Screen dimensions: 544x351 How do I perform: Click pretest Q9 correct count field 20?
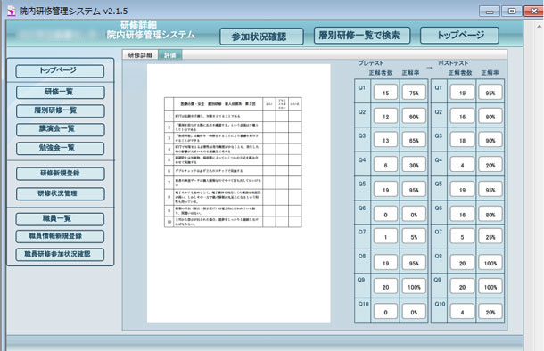385,287
